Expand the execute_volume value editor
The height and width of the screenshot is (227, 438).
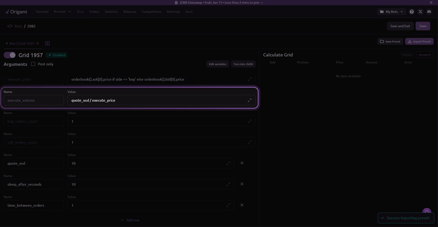250,100
